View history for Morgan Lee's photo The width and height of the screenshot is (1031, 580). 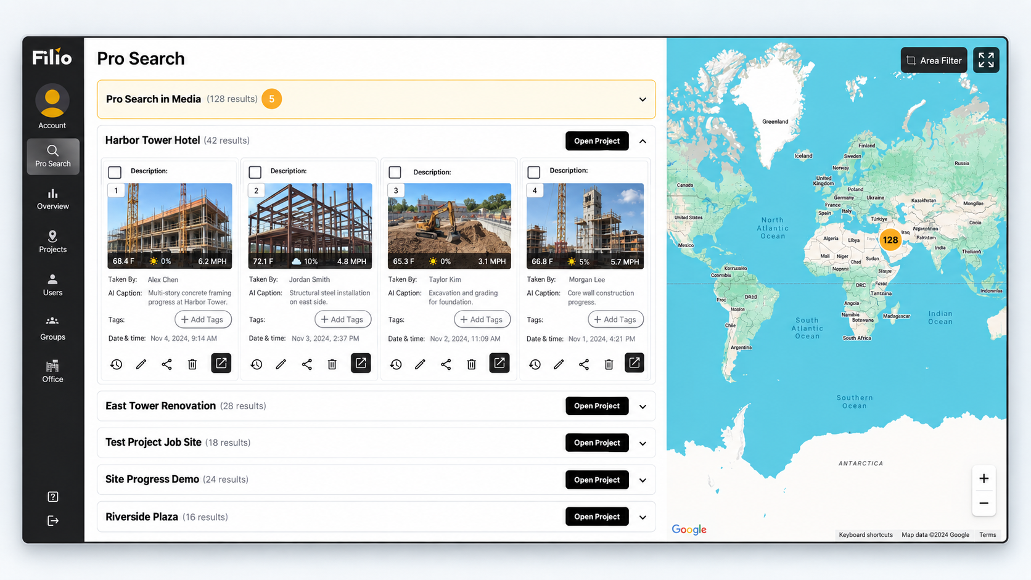tap(535, 364)
